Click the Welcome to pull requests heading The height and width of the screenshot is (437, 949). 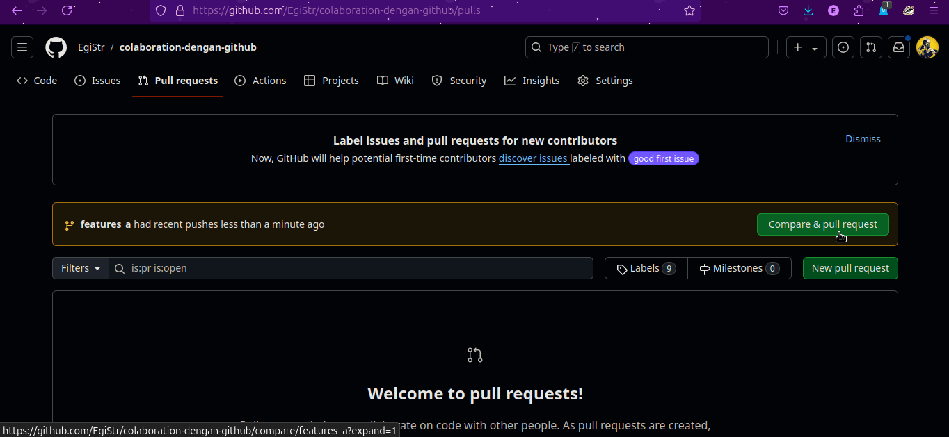[475, 394]
